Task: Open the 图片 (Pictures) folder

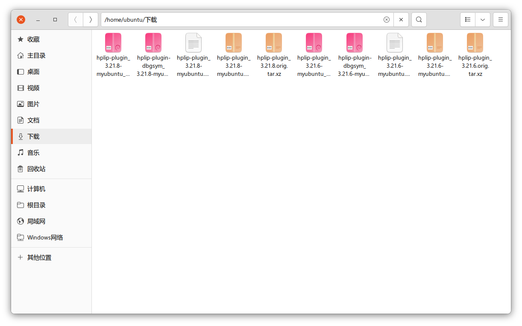Action: pos(51,104)
